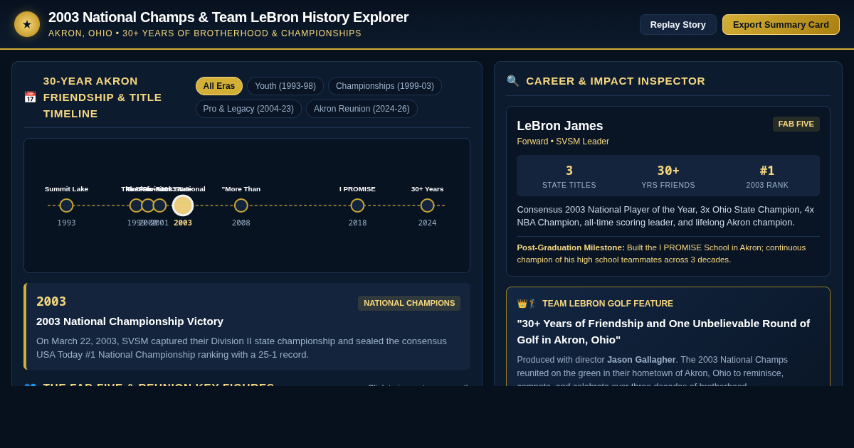854x448 pixels.
Task: Show Championships (1999-03) era
Action: pyautogui.click(x=385, y=86)
